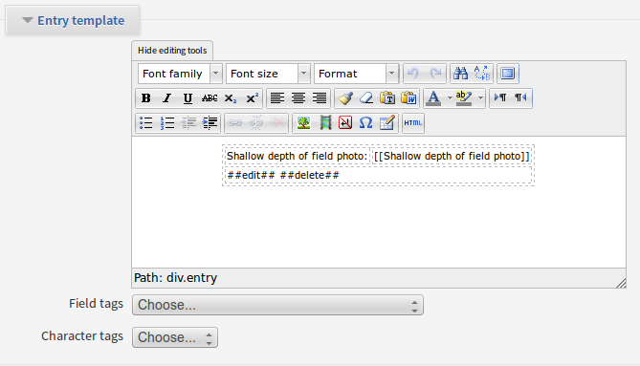Insert a new table icon
This screenshot has height=366, width=640.
coord(386,123)
